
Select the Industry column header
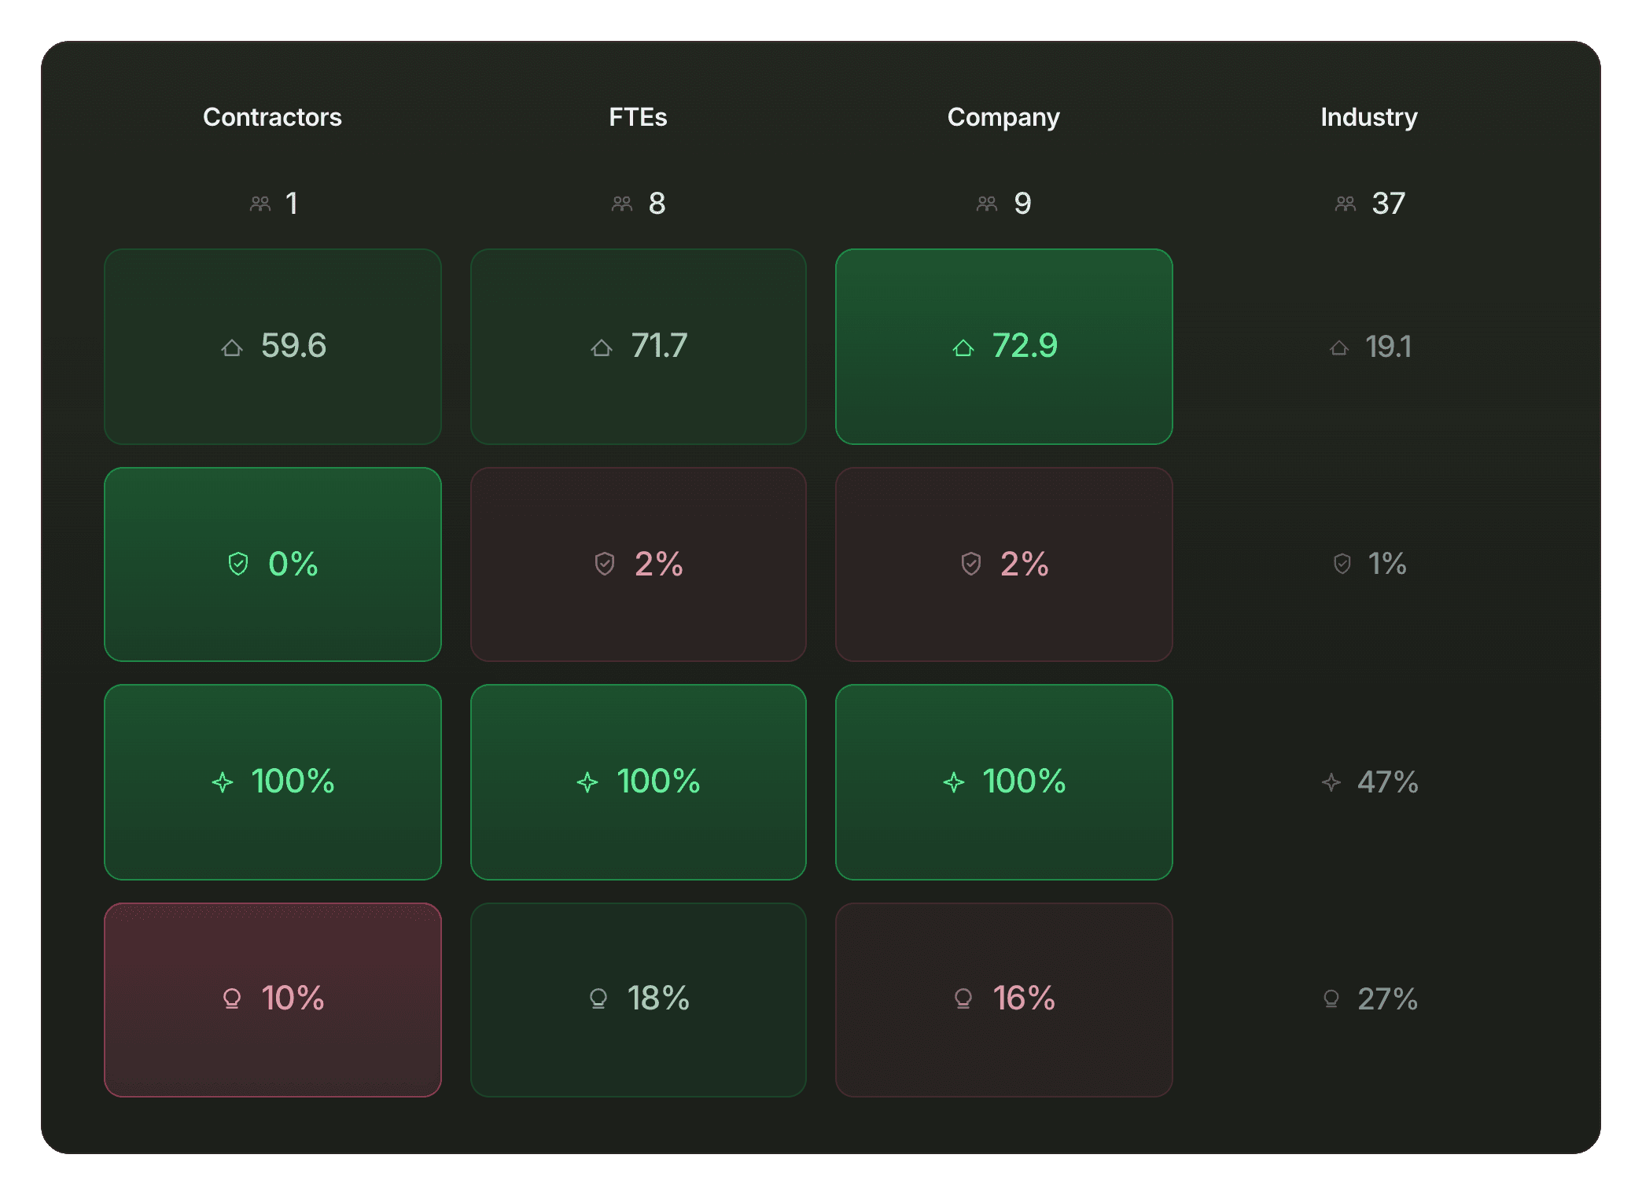pos(1369,118)
